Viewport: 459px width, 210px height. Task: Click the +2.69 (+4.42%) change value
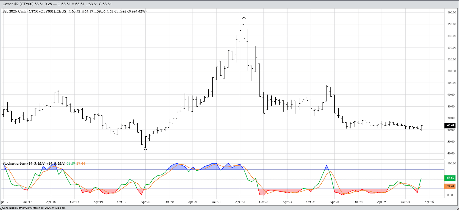pos(133,11)
